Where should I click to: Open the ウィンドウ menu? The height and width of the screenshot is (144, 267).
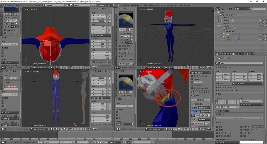pyautogui.click(x=29, y=5)
